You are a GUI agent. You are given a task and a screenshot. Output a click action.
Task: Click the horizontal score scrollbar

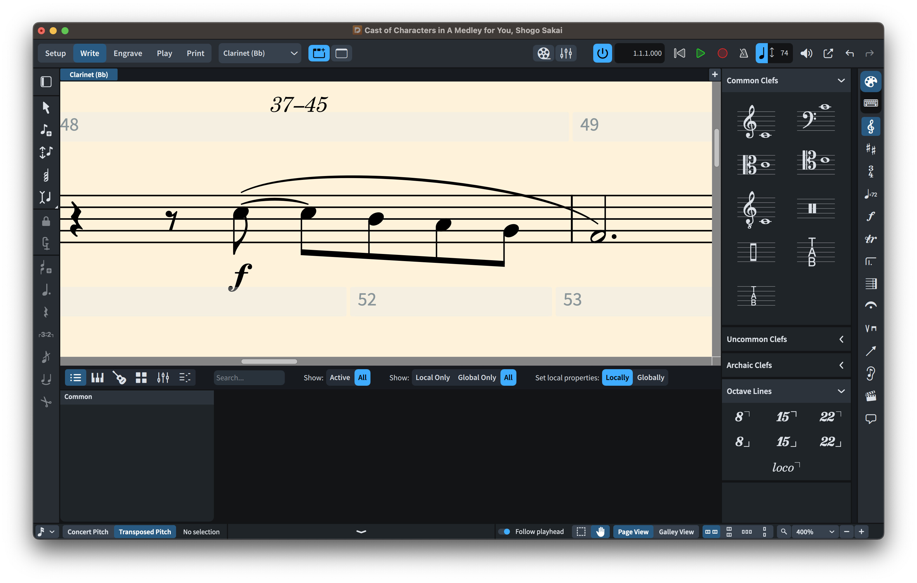tap(269, 361)
